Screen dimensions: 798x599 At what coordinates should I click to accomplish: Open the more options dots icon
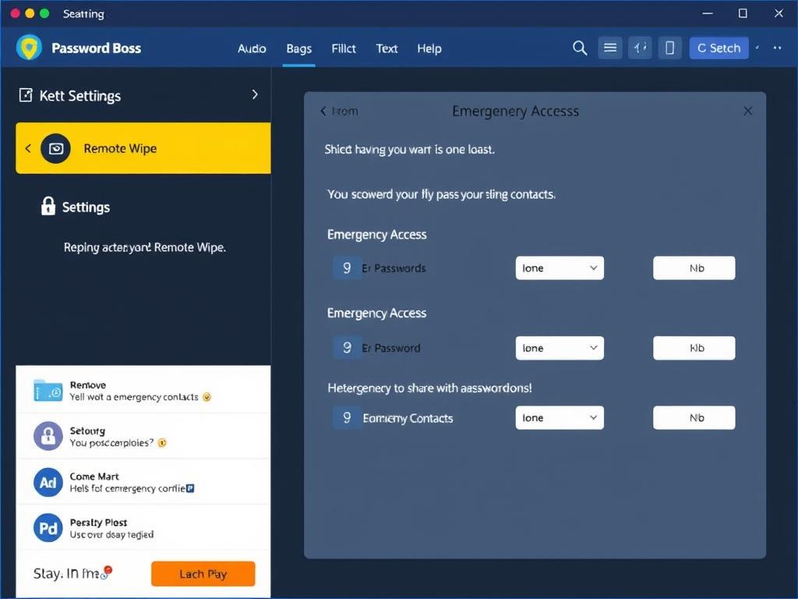pos(777,48)
